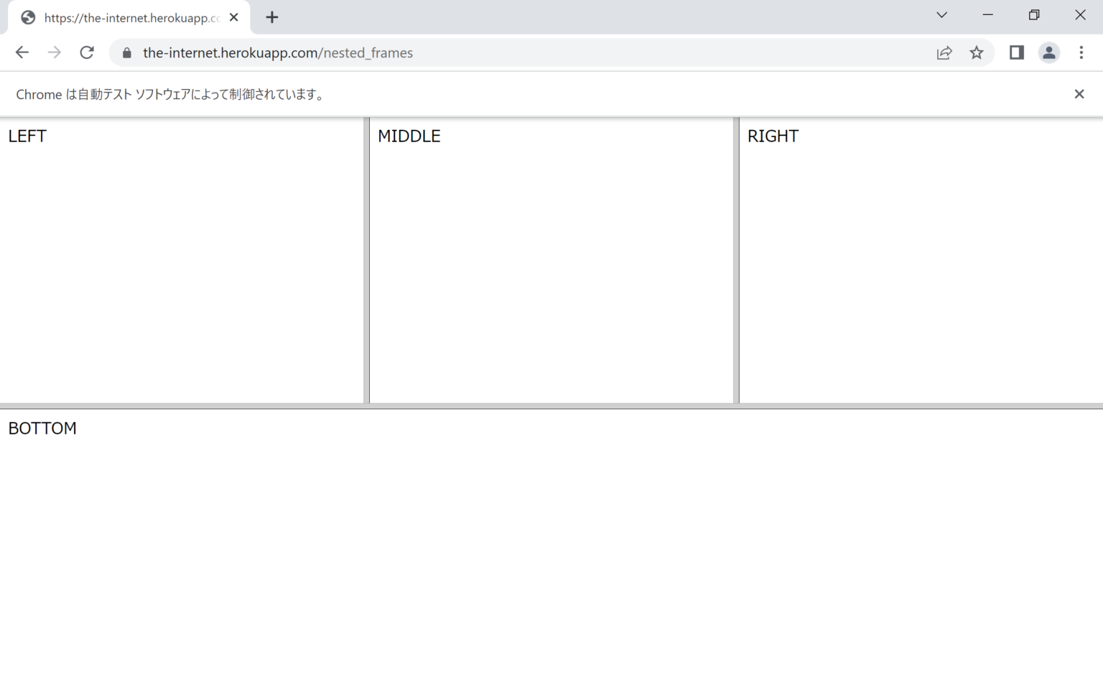The image size is (1103, 695).
Task: Close the the-internet.herokuapp tab
Action: (233, 17)
